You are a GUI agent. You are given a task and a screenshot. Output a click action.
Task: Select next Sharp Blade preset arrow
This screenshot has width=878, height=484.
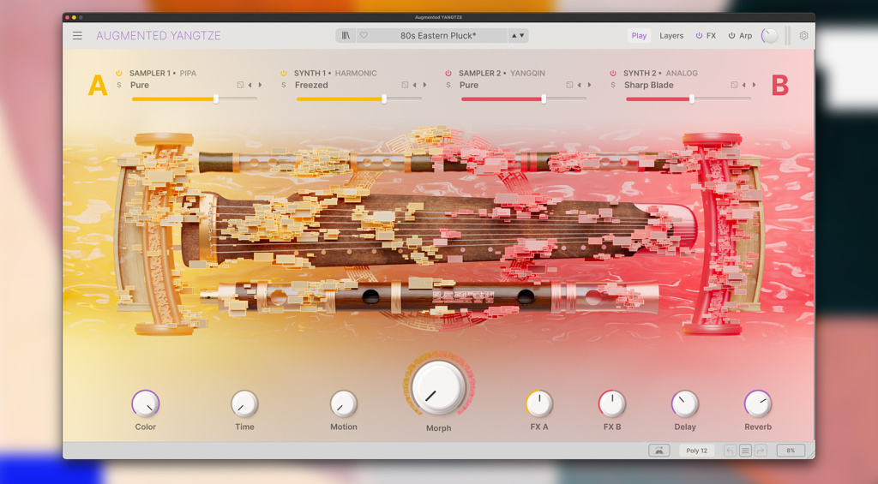pos(755,85)
